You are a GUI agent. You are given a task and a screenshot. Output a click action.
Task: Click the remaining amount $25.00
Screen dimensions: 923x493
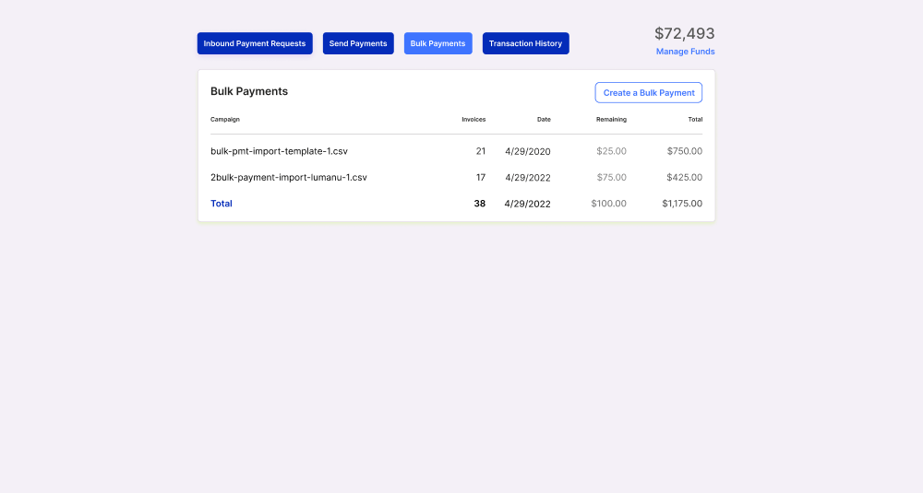[x=611, y=151]
